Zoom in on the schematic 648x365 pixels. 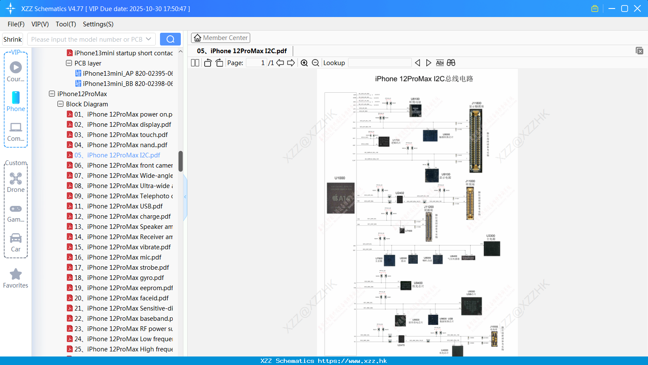[x=304, y=63]
